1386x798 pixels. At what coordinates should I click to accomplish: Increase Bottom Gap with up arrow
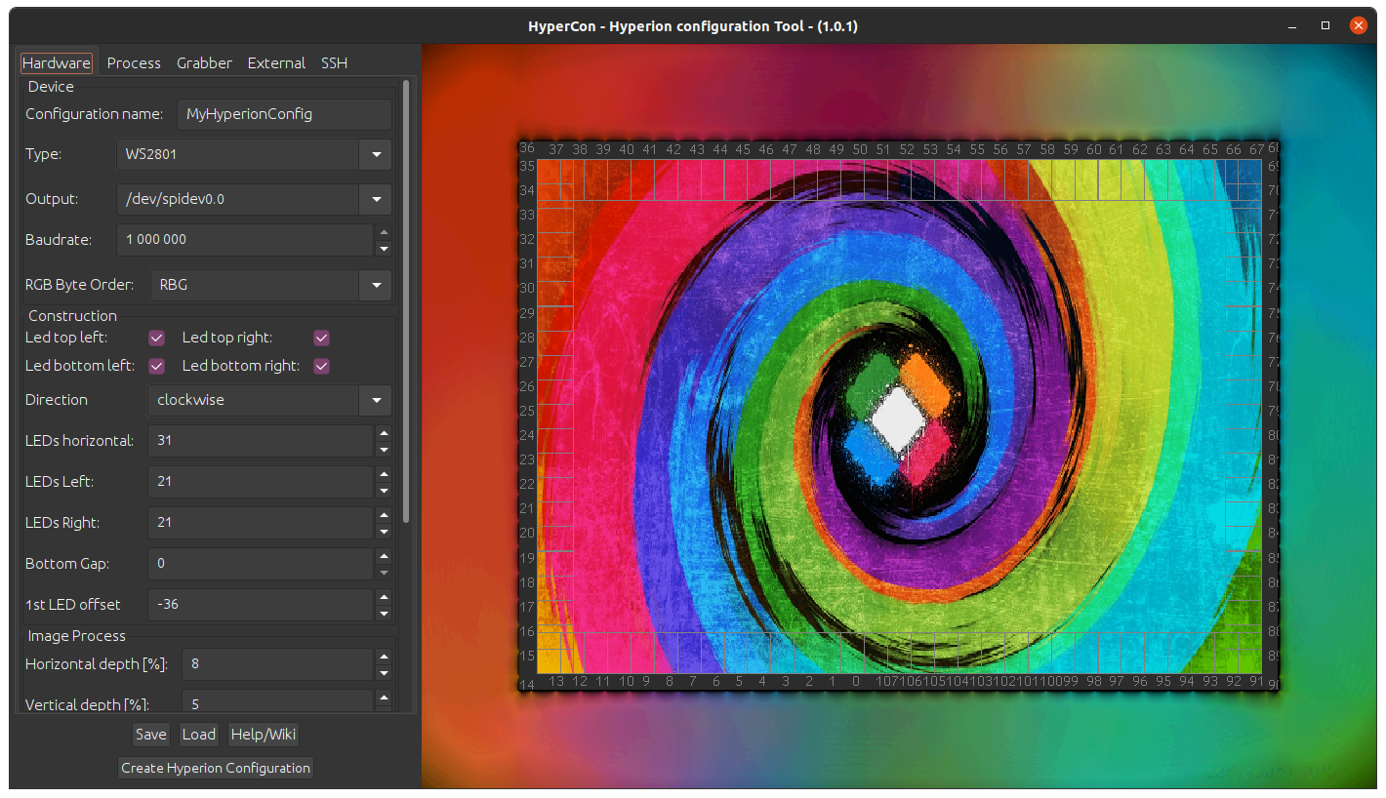coord(384,556)
